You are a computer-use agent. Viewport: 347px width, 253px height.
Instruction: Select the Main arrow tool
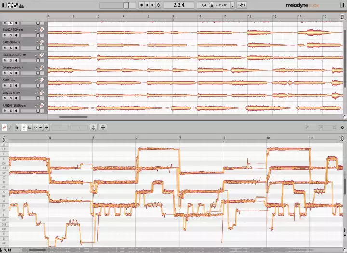pos(18,128)
